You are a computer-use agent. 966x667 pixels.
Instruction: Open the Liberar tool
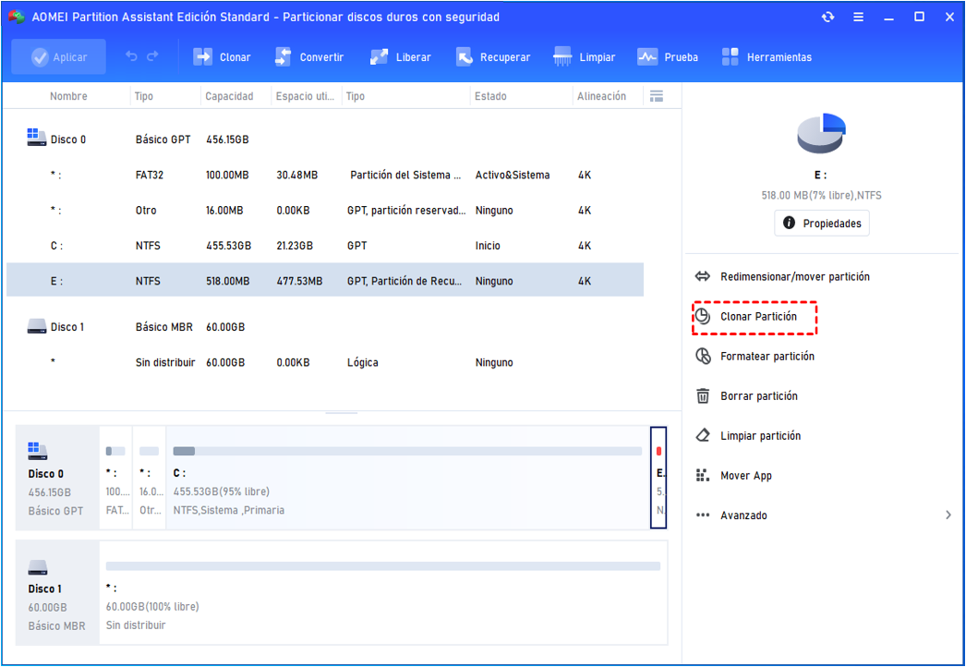[x=400, y=56]
